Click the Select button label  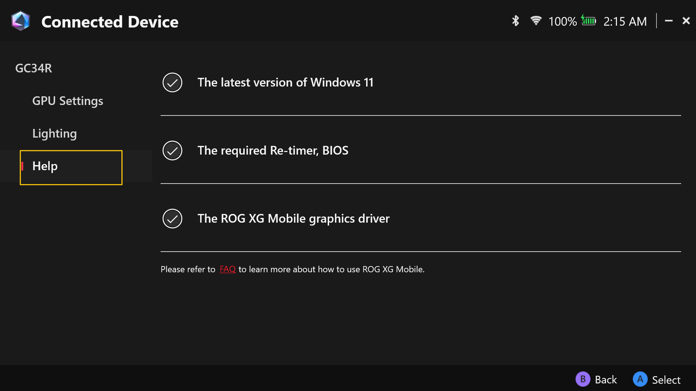[x=666, y=380]
